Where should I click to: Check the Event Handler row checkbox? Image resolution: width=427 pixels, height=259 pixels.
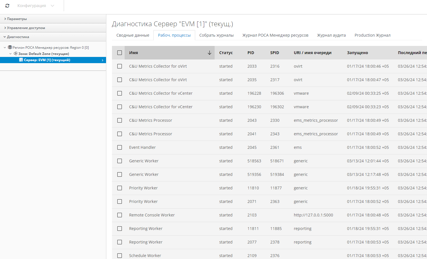click(x=120, y=147)
